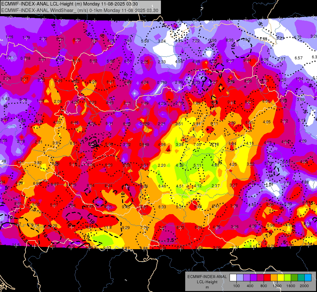Click the legend tick label '2000'
Viewport: 317px width, 292px height.
coord(304,286)
